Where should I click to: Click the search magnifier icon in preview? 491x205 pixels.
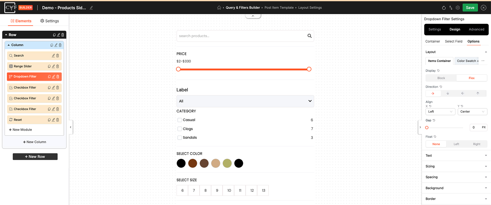coord(309,36)
